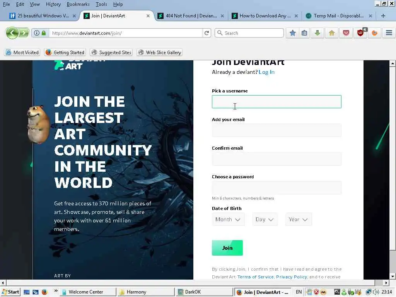Open the Month dropdown

click(x=228, y=219)
